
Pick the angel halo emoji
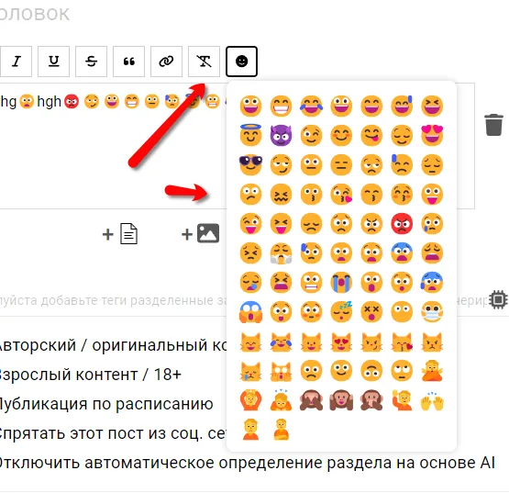pos(250,136)
